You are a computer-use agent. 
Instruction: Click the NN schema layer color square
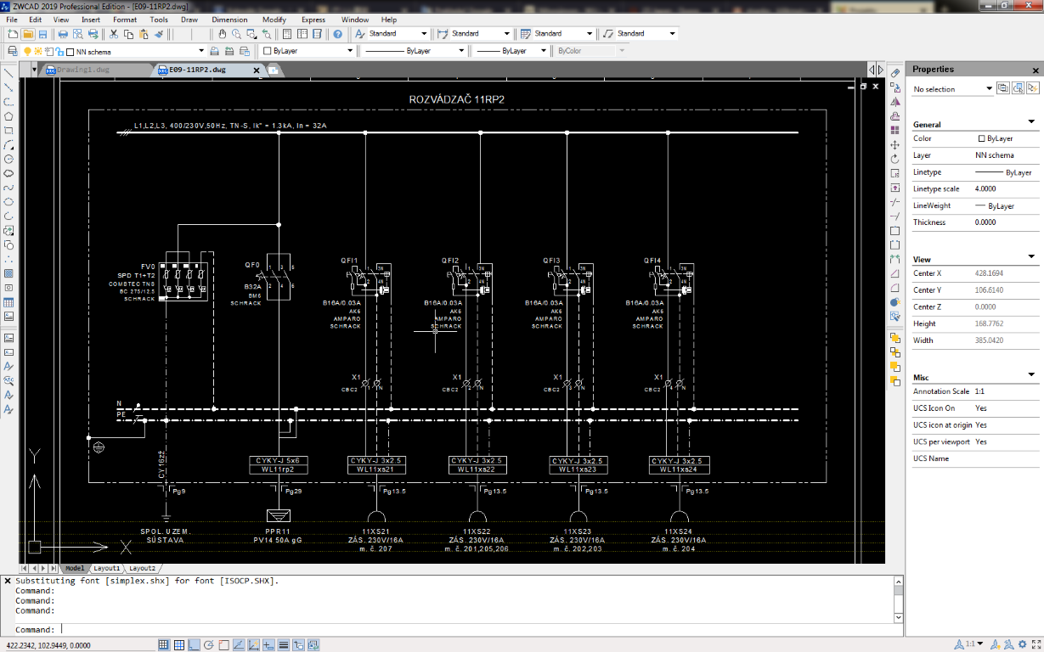pyautogui.click(x=70, y=52)
